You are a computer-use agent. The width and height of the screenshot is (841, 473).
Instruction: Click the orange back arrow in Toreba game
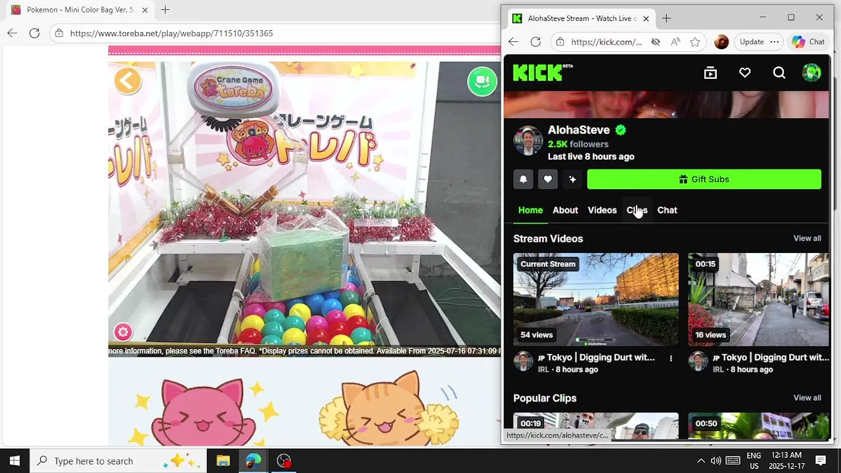(x=127, y=81)
